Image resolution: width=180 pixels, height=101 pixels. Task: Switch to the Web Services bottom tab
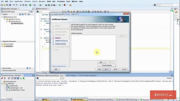pos(78,100)
